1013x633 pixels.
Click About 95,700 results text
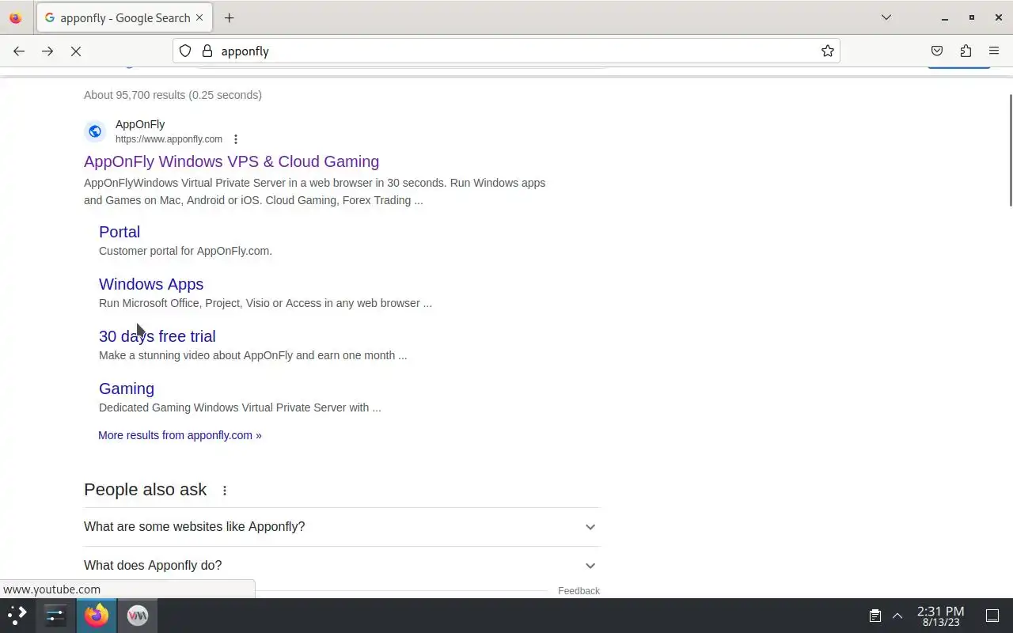point(173,95)
